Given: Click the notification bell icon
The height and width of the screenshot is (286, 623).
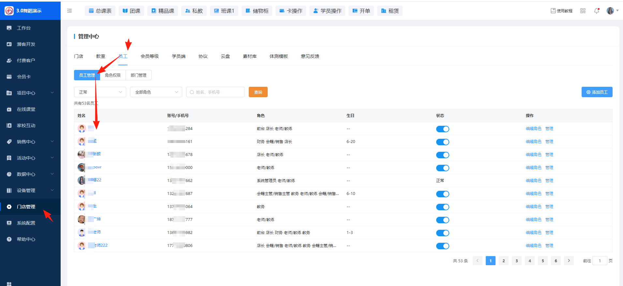Looking at the screenshot, I should tap(597, 11).
